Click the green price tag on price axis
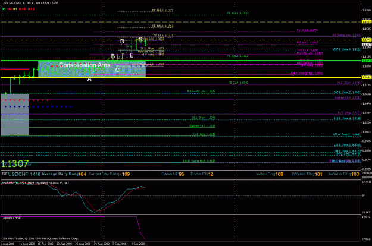 click(x=367, y=61)
